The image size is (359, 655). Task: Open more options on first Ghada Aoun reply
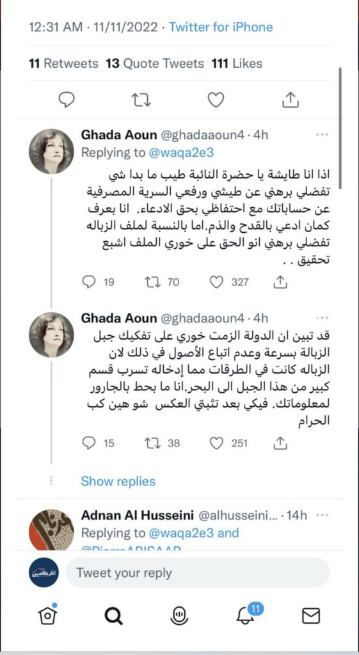323,135
